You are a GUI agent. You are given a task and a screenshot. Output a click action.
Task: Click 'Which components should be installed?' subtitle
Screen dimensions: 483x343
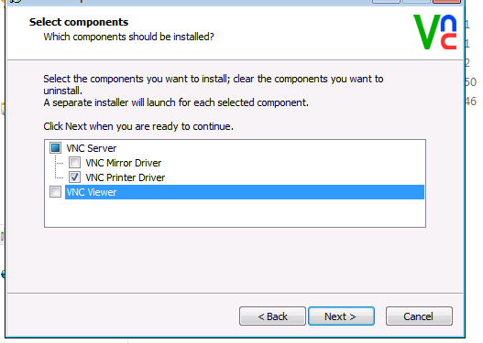pos(128,37)
